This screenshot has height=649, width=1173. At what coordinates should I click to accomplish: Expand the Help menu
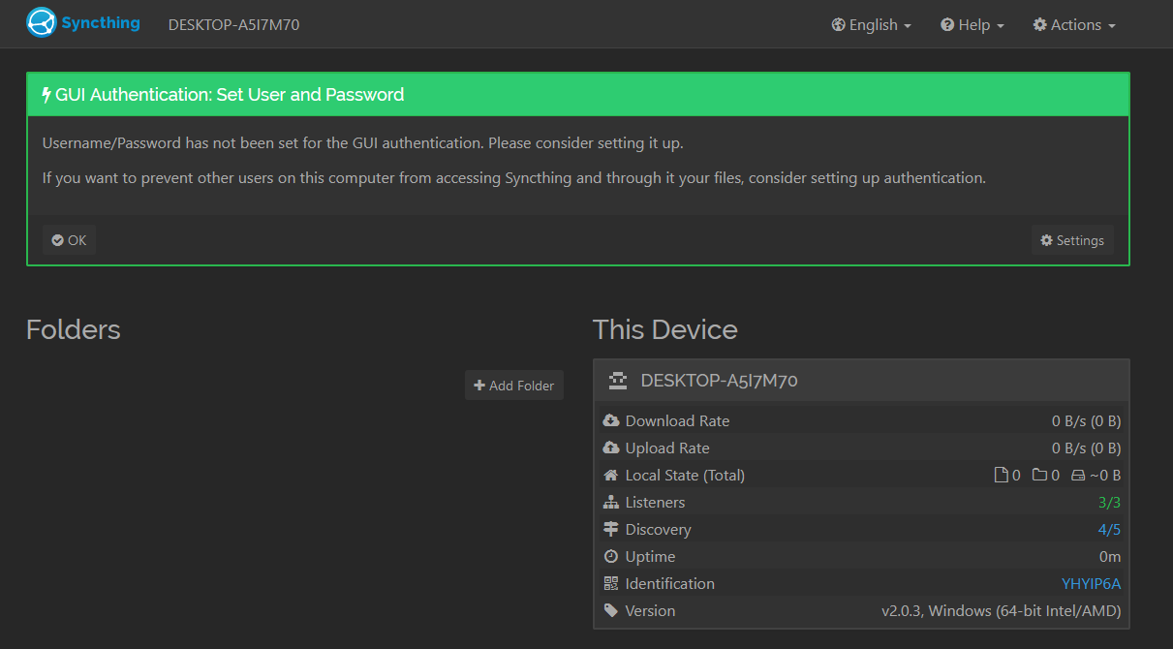[x=972, y=25]
